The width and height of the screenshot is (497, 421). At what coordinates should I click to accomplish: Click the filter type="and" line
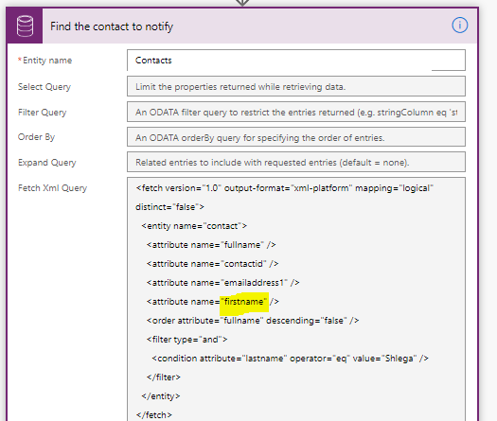[186, 340]
